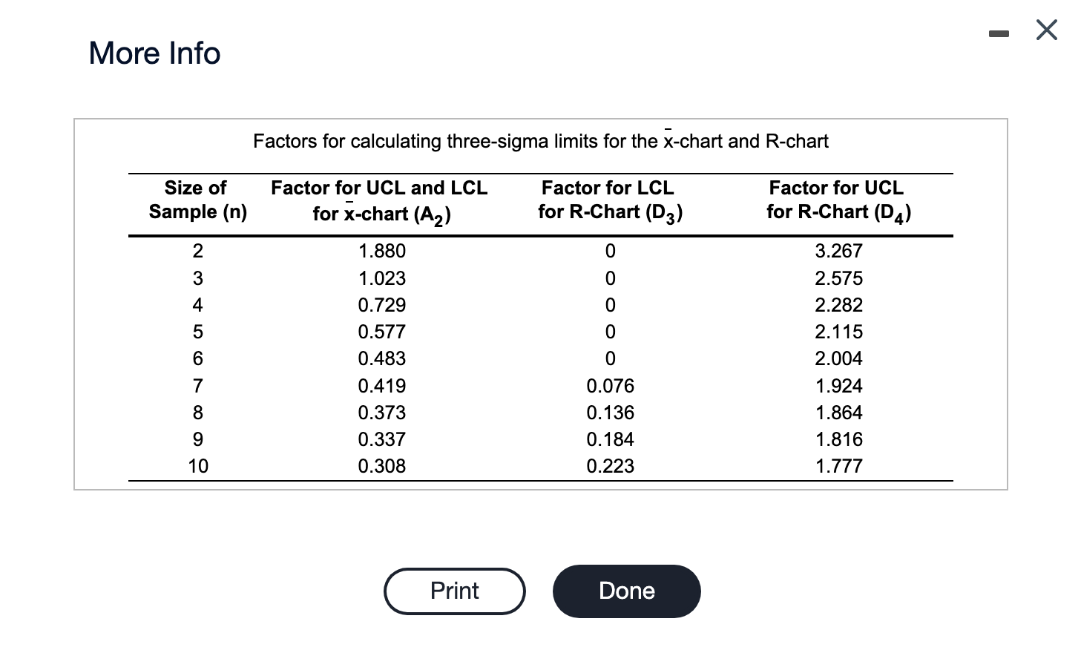
Task: Click the Print button
Action: coord(455,591)
